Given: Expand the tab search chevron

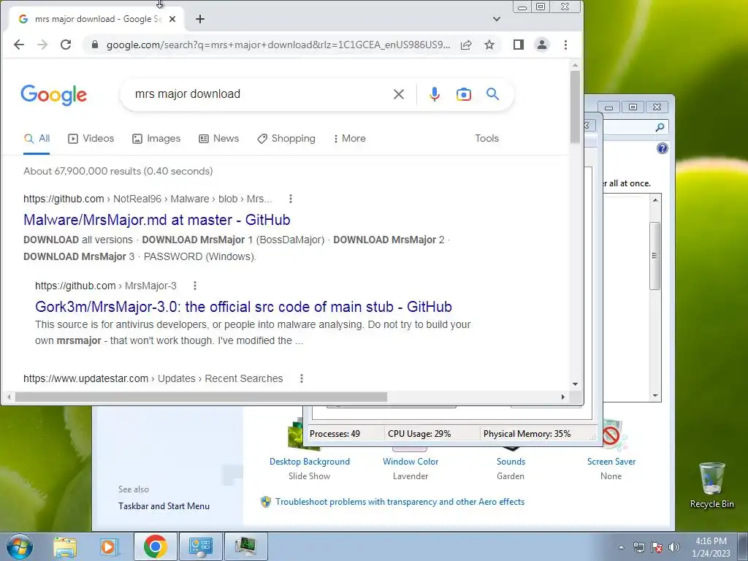Looking at the screenshot, I should [497, 19].
